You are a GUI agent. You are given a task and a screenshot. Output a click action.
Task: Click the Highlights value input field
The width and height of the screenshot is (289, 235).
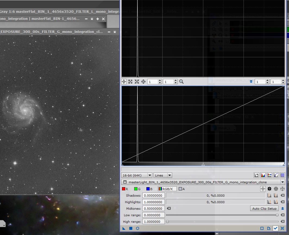click(153, 202)
